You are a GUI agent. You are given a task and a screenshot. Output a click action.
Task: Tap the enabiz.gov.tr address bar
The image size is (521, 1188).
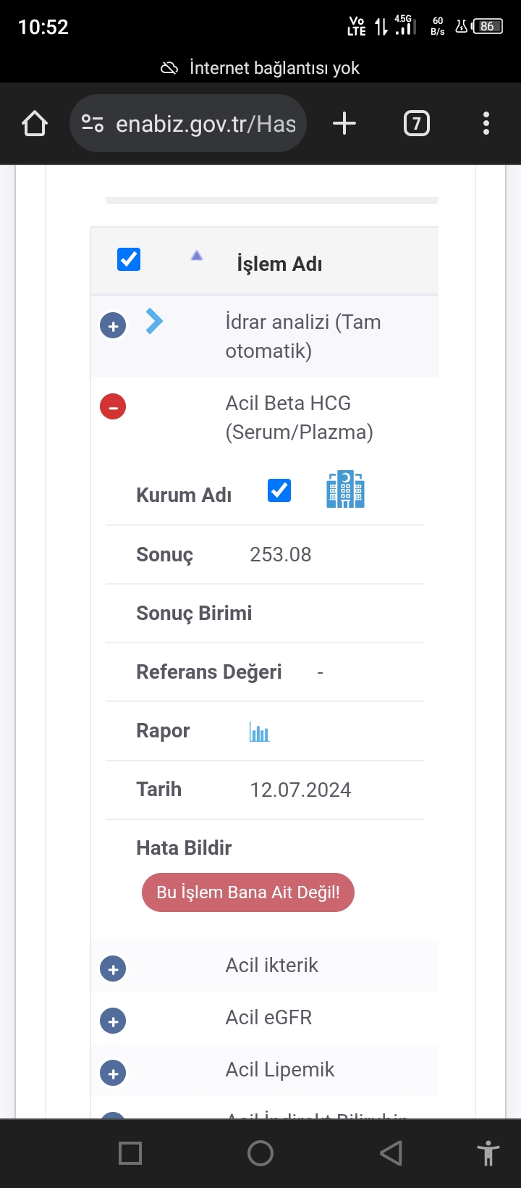pos(206,124)
